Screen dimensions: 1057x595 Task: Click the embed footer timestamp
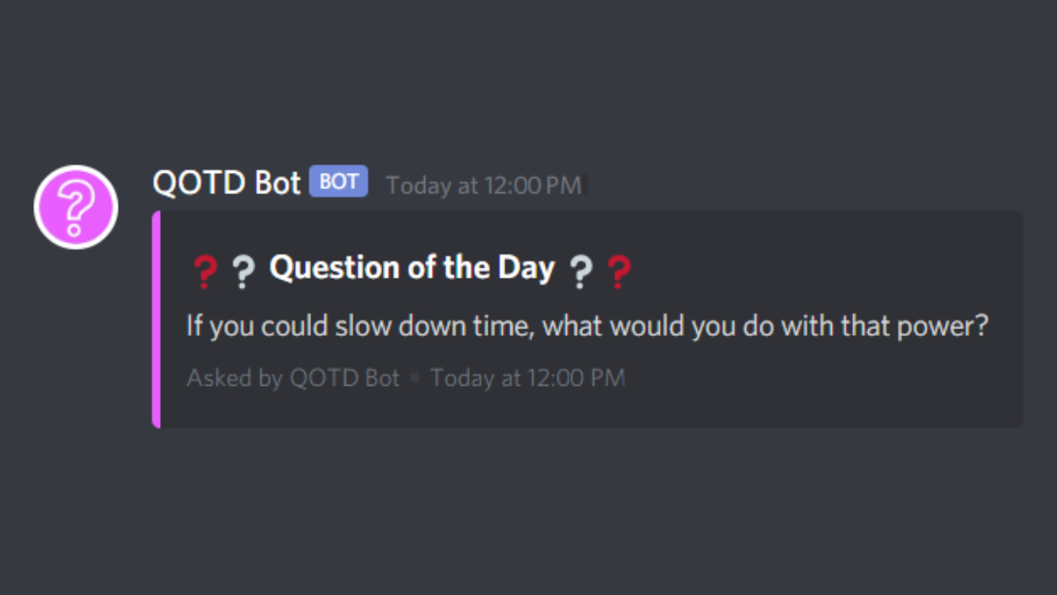point(528,378)
